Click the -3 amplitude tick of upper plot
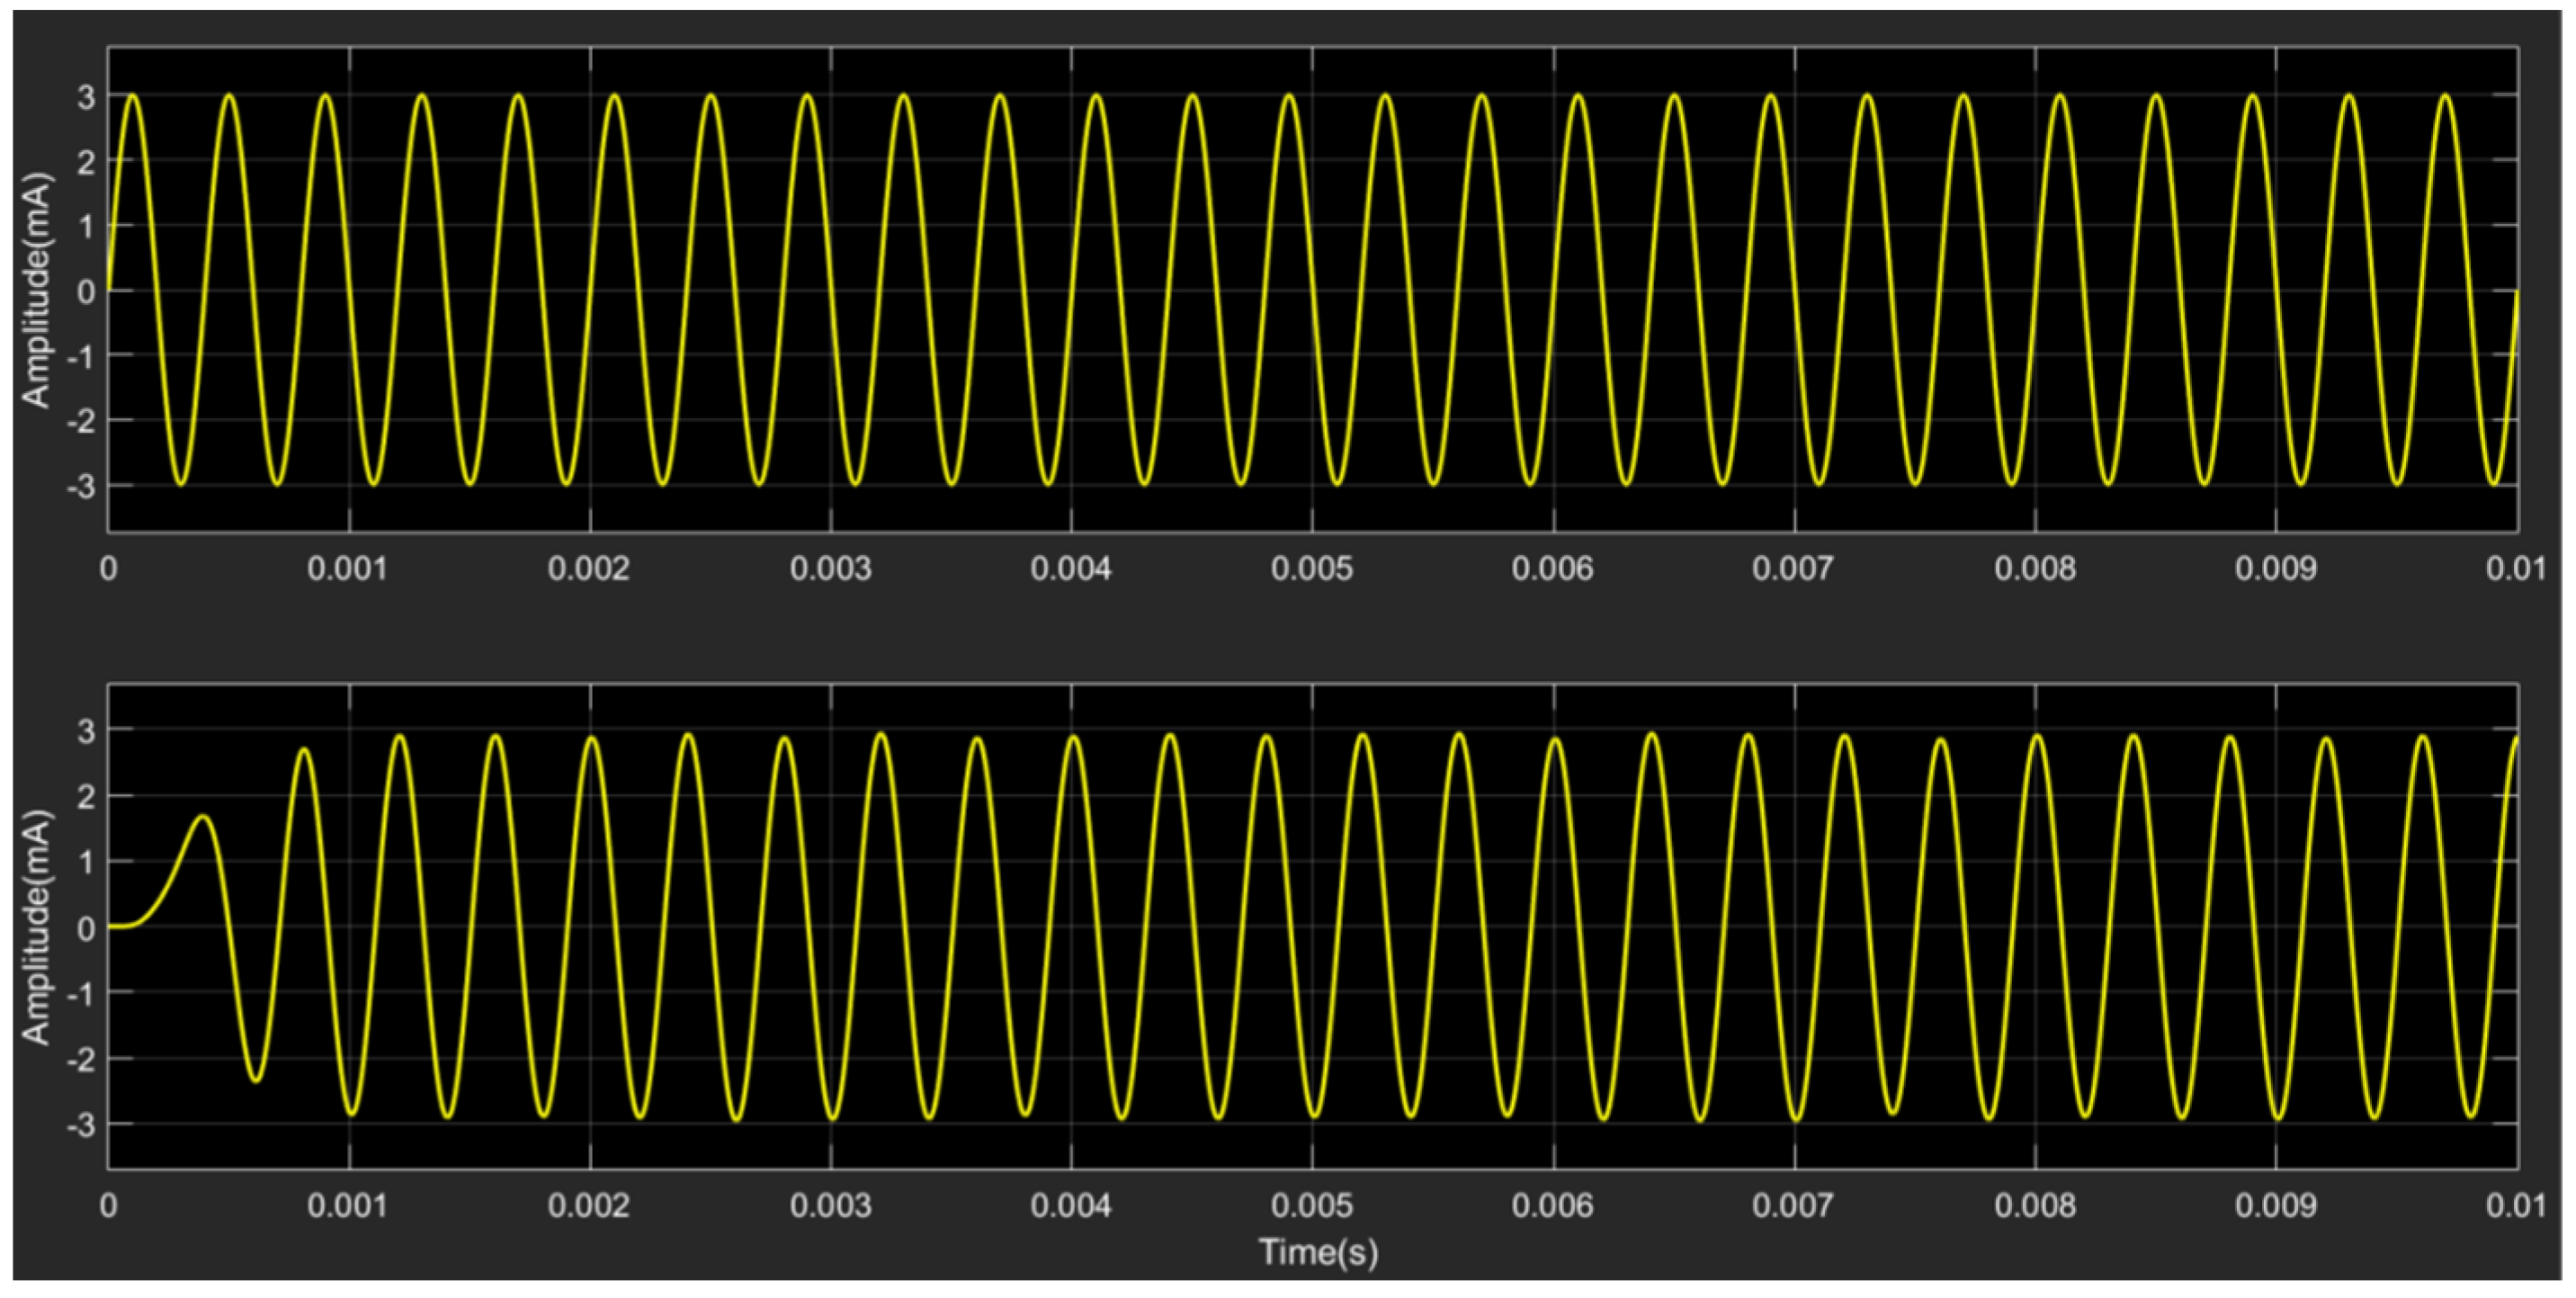Screen dimensions: 2576x1298 (80, 486)
